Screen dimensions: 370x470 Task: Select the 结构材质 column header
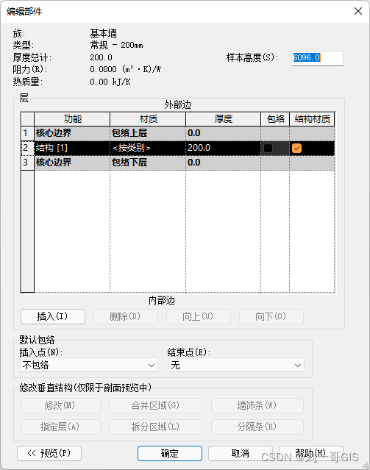point(312,119)
